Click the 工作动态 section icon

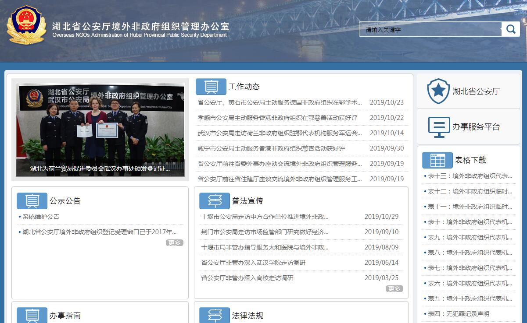tap(211, 87)
